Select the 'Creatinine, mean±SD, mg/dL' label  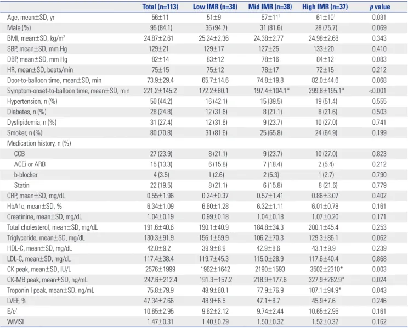coord(44,216)
